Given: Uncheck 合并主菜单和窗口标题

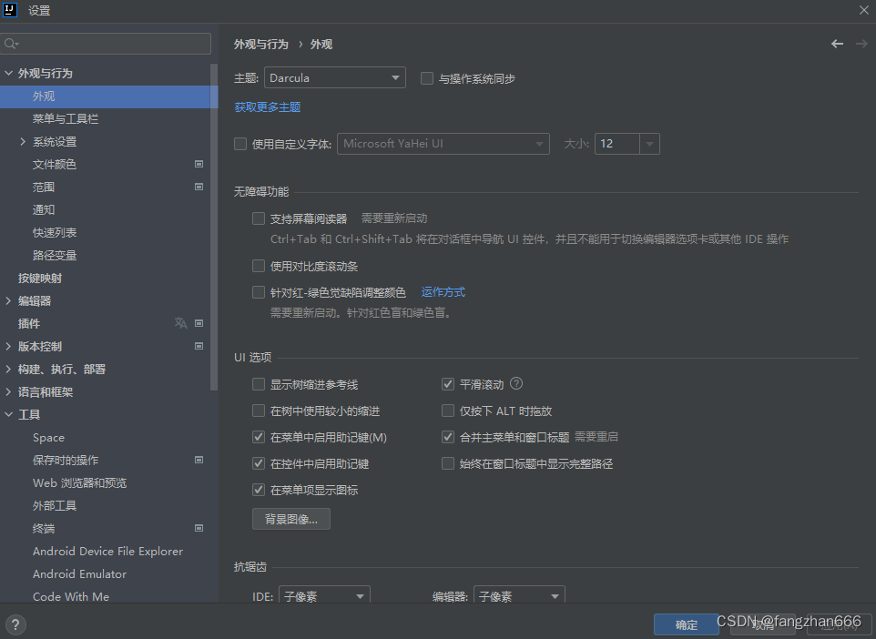Looking at the screenshot, I should (x=447, y=437).
